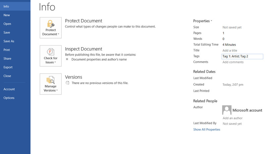268x154 pixels.
Task: Open the Check for Issues inspect button
Action: [51, 56]
